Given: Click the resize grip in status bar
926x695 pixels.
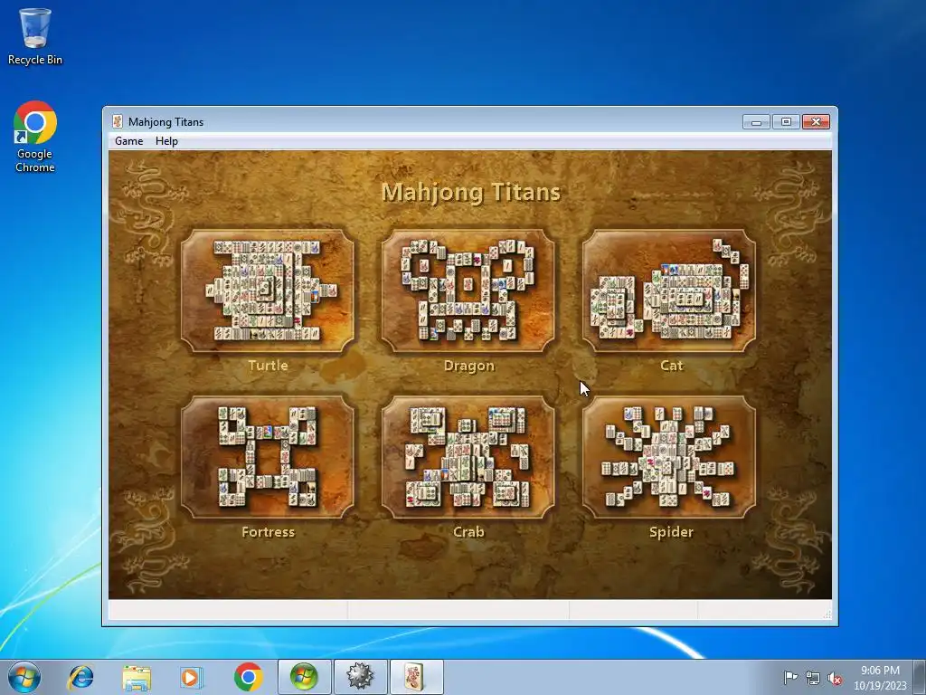Looking at the screenshot, I should click(827, 614).
